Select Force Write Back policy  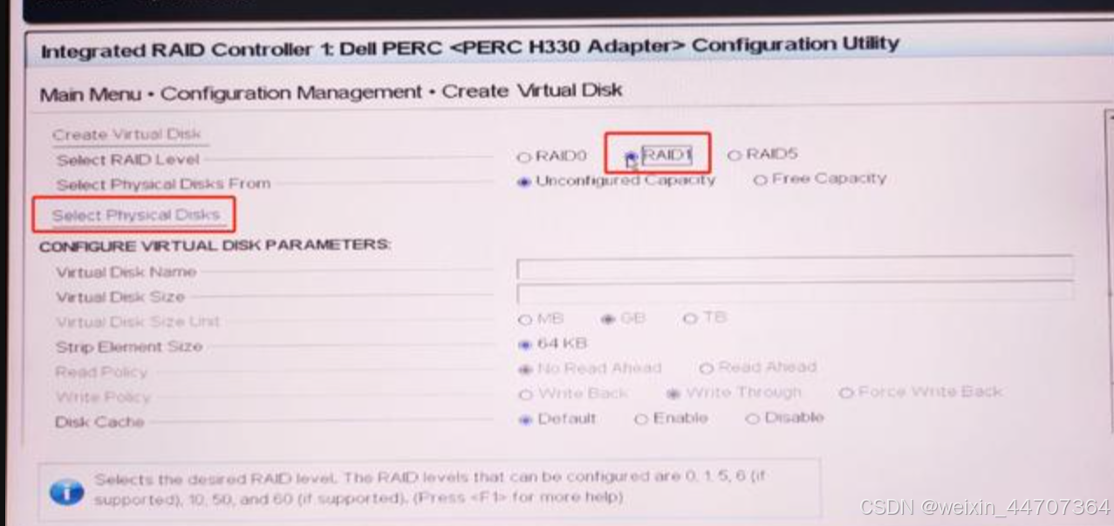tap(844, 393)
